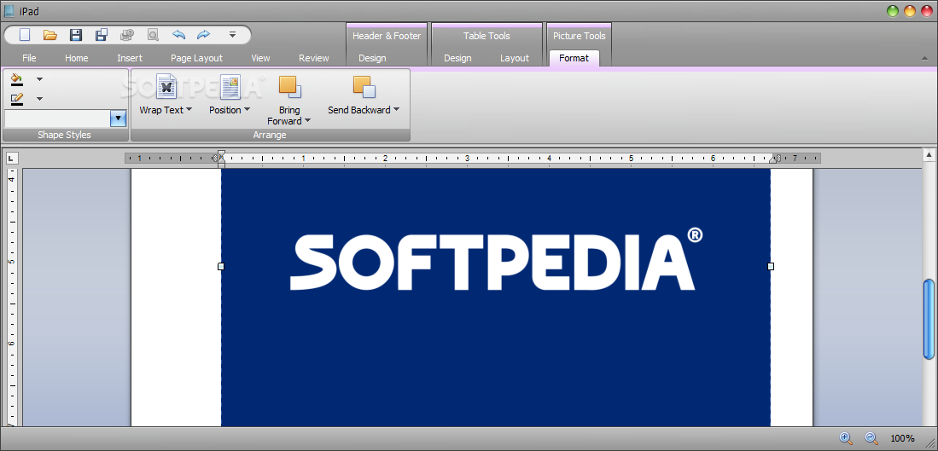Click the left indent marker on the ruler
Viewport: 938px width, 451px height.
(x=221, y=159)
